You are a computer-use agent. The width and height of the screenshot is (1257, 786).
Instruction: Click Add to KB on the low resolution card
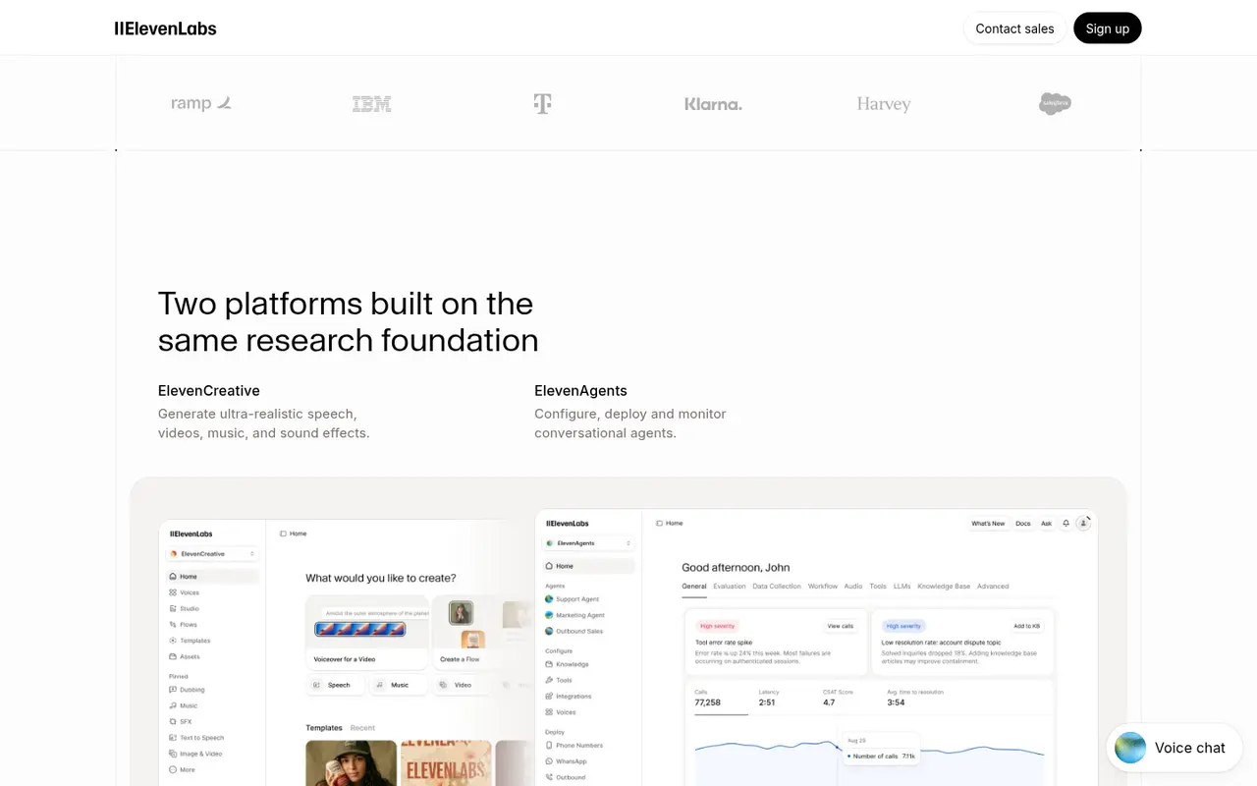click(1027, 626)
